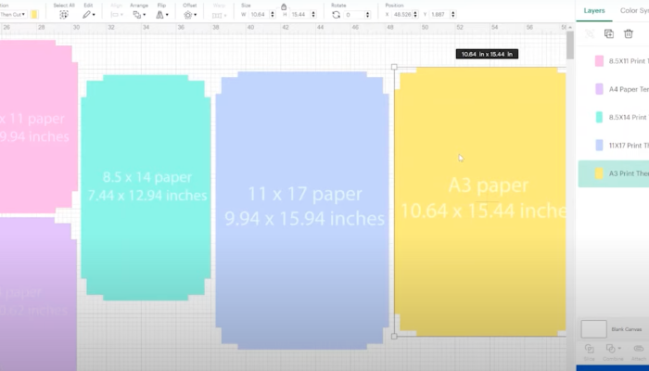Click the Position Y stepper arrows
Viewport: 649px width, 371px height.
click(x=452, y=15)
